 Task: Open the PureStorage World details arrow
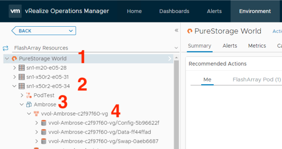(170, 59)
